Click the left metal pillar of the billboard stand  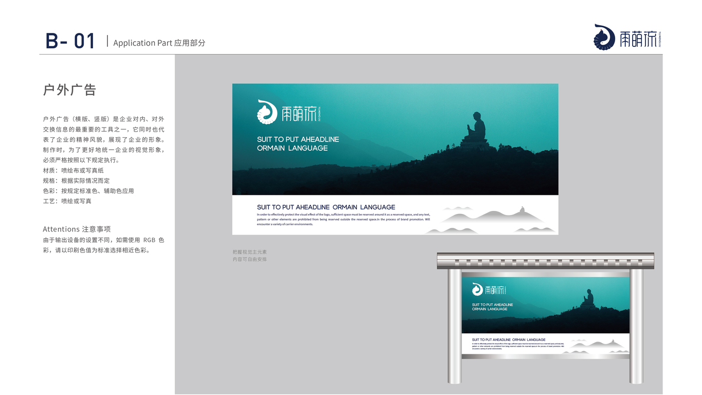pyautogui.click(x=455, y=326)
